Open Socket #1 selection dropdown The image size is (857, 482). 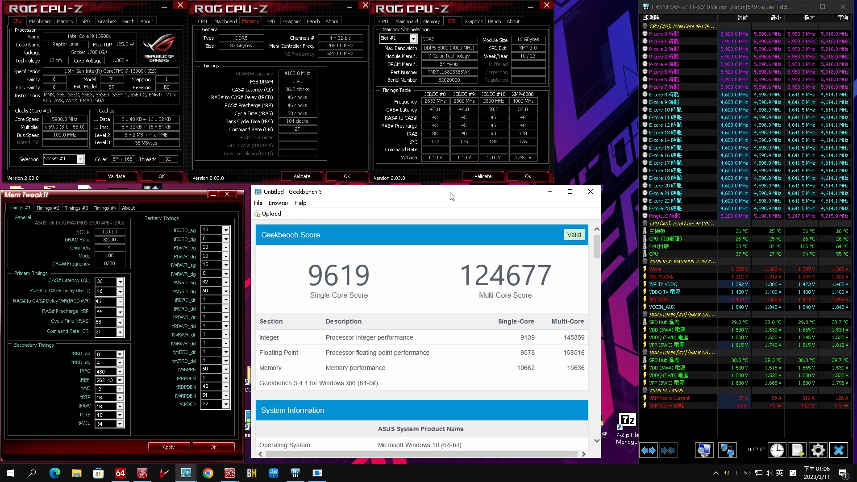point(80,159)
